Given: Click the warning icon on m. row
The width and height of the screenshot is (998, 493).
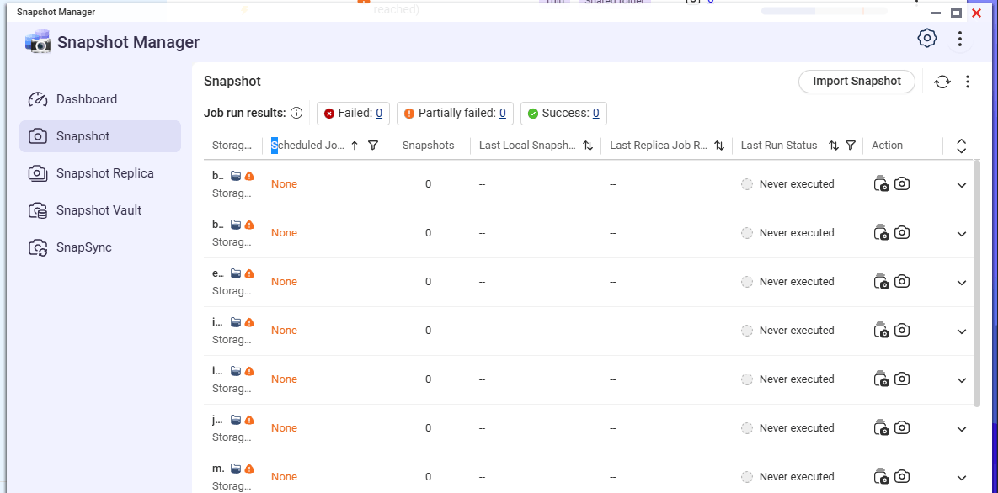Looking at the screenshot, I should point(249,469).
